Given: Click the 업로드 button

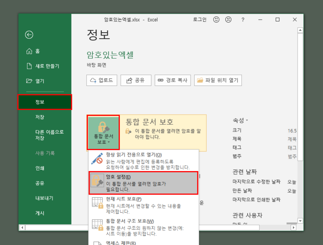Looking at the screenshot, I should [x=102, y=80].
